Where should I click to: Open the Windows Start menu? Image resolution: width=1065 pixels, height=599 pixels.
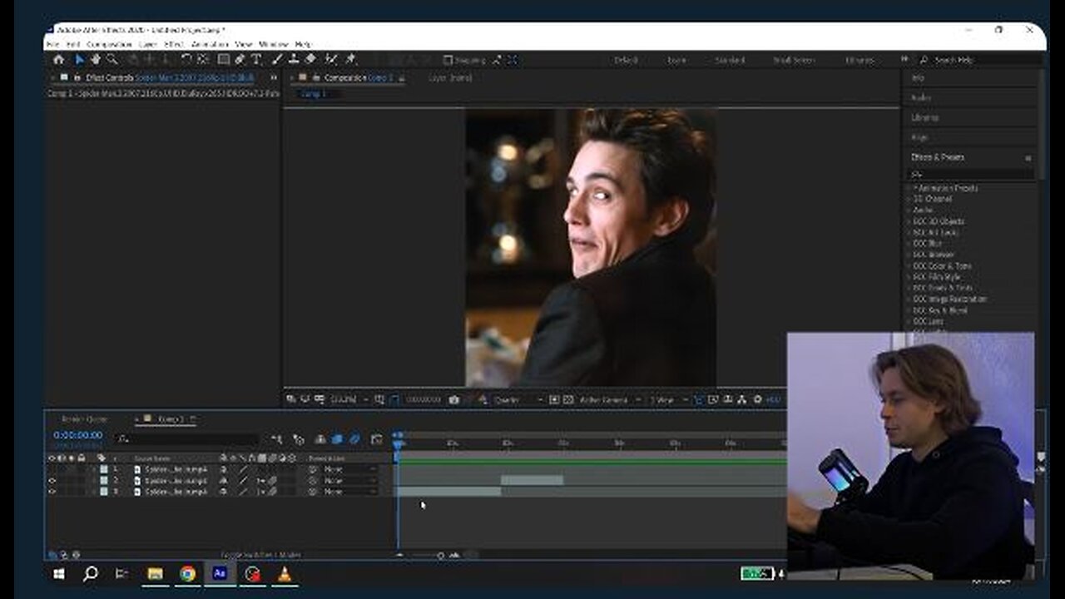[x=59, y=573]
